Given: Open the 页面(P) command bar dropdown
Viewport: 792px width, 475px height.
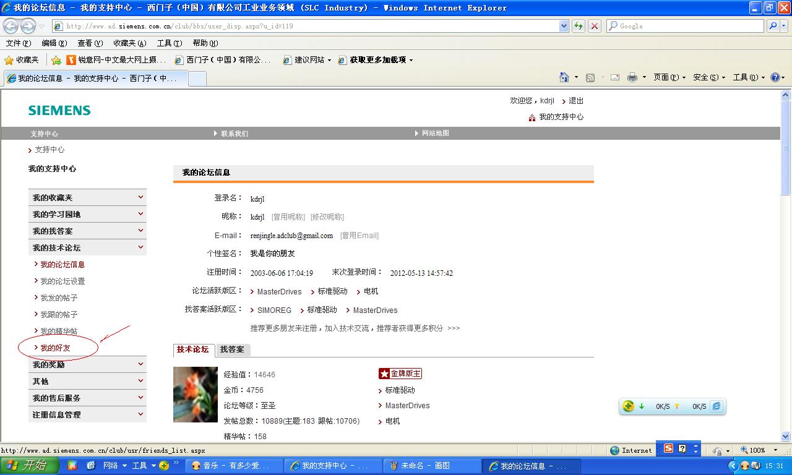Looking at the screenshot, I should click(x=670, y=77).
